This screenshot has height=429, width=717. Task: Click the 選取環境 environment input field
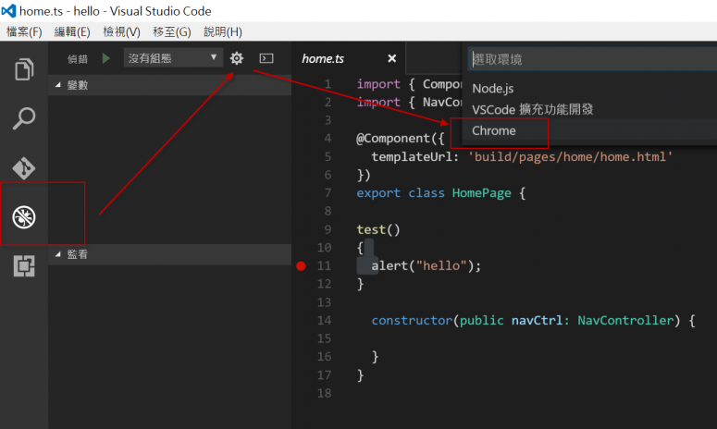coord(590,59)
